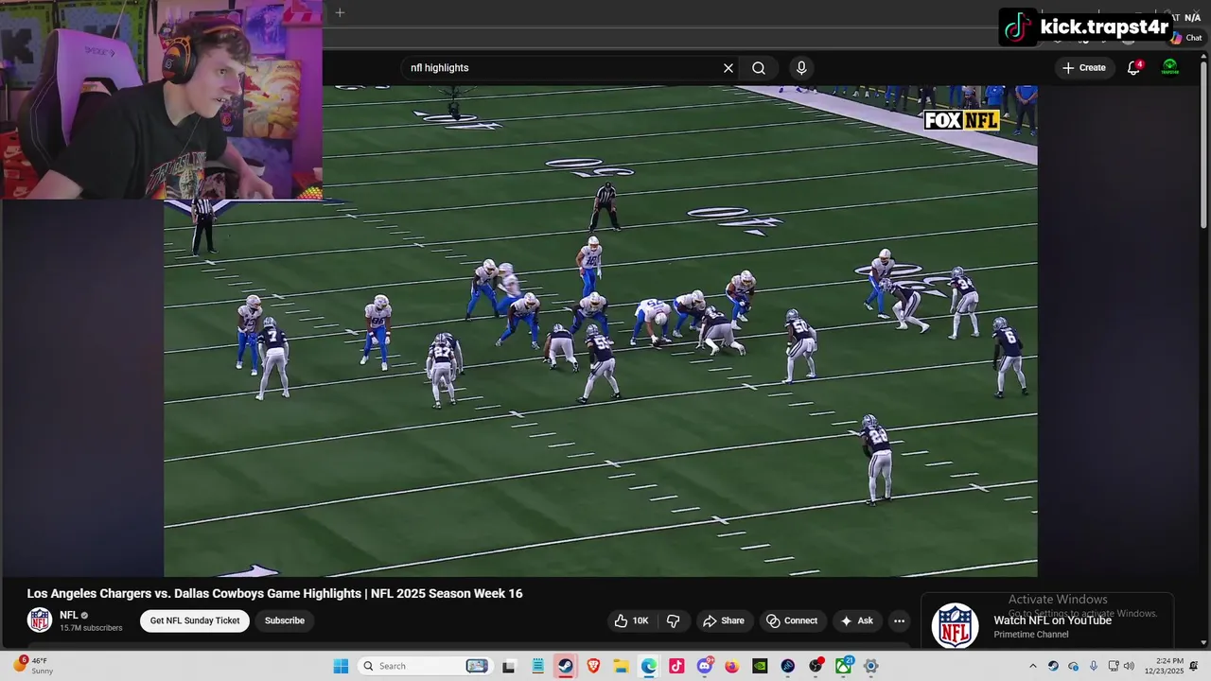
Task: Click the video title text
Action: click(274, 594)
